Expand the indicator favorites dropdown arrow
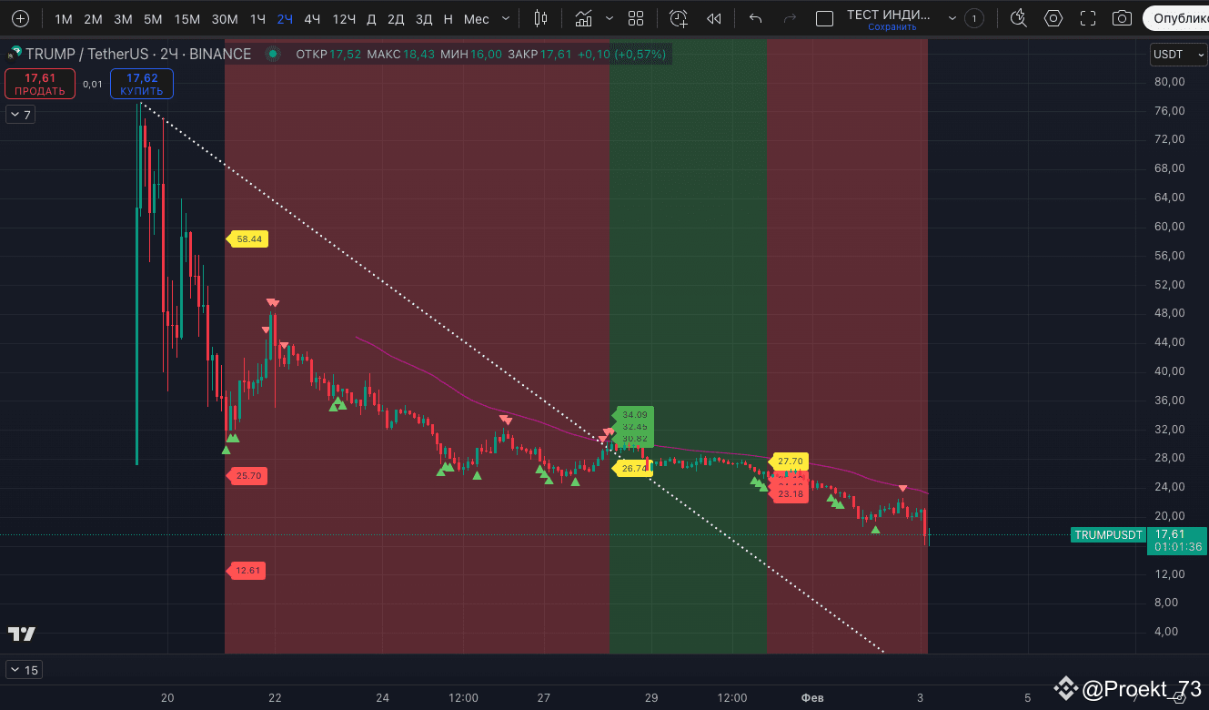Viewport: 1209px width, 710px height. 609,18
